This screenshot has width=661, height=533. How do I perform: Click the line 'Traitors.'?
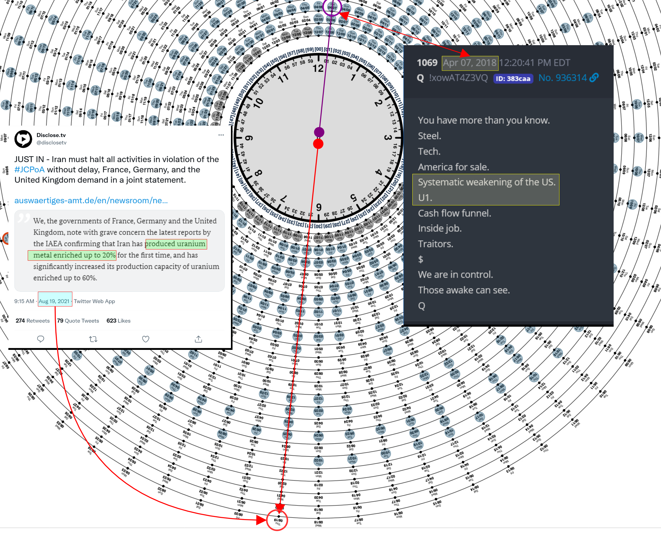pyautogui.click(x=436, y=244)
